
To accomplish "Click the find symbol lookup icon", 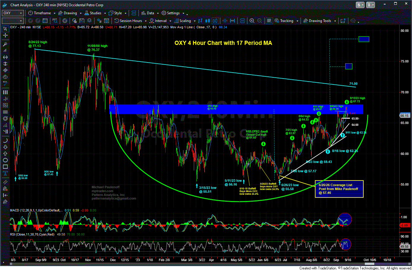I will click(55, 21).
